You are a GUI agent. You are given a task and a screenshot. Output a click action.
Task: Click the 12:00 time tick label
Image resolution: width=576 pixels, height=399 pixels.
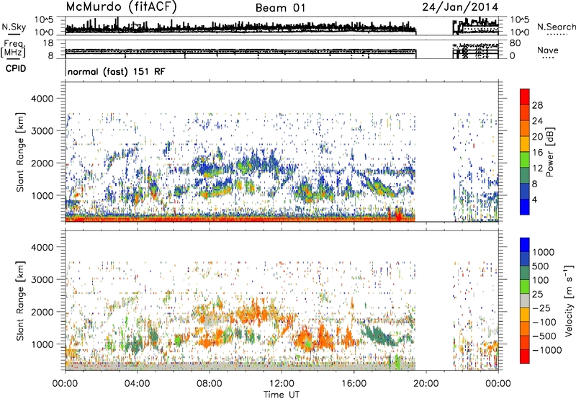(282, 384)
